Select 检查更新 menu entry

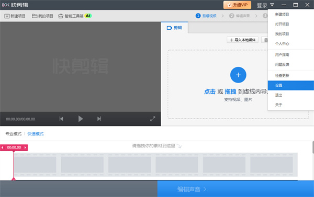(291, 76)
